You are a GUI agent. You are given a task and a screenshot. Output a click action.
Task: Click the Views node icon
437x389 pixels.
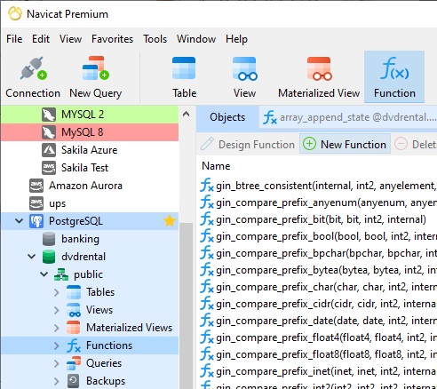(x=74, y=310)
